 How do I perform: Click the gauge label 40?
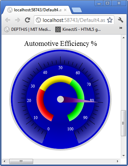point(45,73)
